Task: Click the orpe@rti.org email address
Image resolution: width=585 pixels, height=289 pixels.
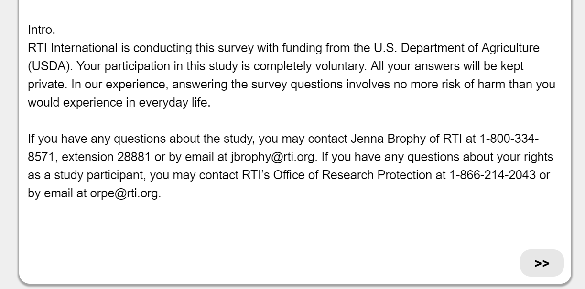Action: click(124, 193)
